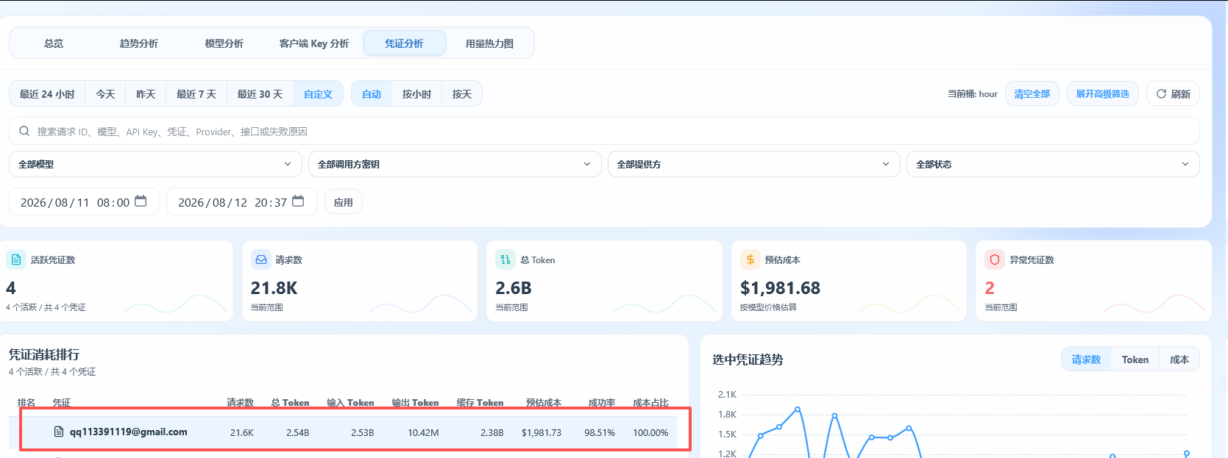Go to 模型分析 tab
Screen dimensions: 1228x458
pyautogui.click(x=224, y=43)
